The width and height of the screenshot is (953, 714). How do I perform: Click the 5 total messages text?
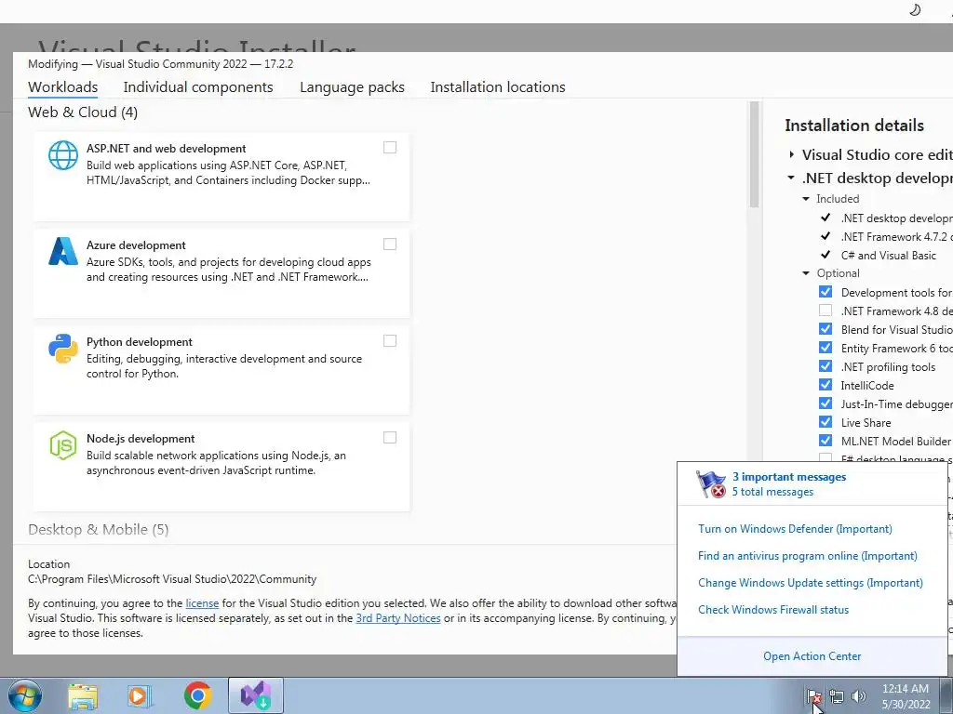pyautogui.click(x=772, y=493)
